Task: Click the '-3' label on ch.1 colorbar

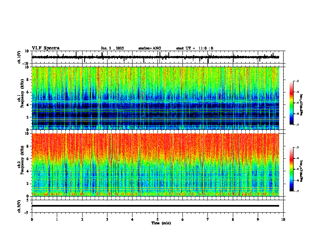Action: click(297, 81)
